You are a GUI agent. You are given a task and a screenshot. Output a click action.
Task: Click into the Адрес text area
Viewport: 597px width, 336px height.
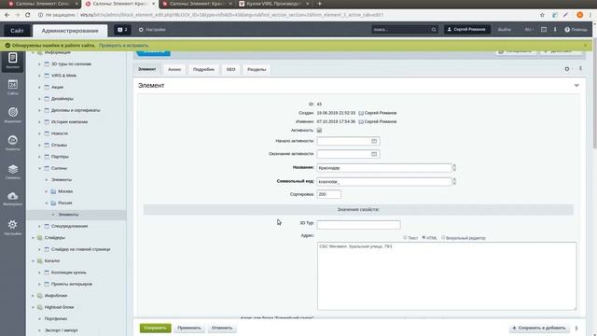(x=447, y=276)
